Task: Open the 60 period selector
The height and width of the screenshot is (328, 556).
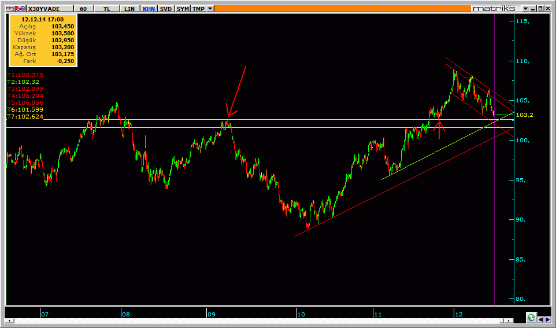Action: (84, 9)
